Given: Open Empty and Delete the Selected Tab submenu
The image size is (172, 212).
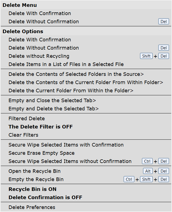Looking at the screenshot, I should (x=54, y=109).
